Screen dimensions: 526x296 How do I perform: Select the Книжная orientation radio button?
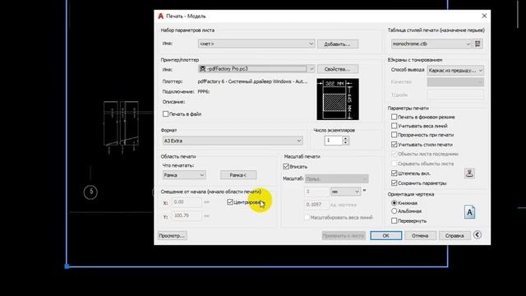point(394,203)
